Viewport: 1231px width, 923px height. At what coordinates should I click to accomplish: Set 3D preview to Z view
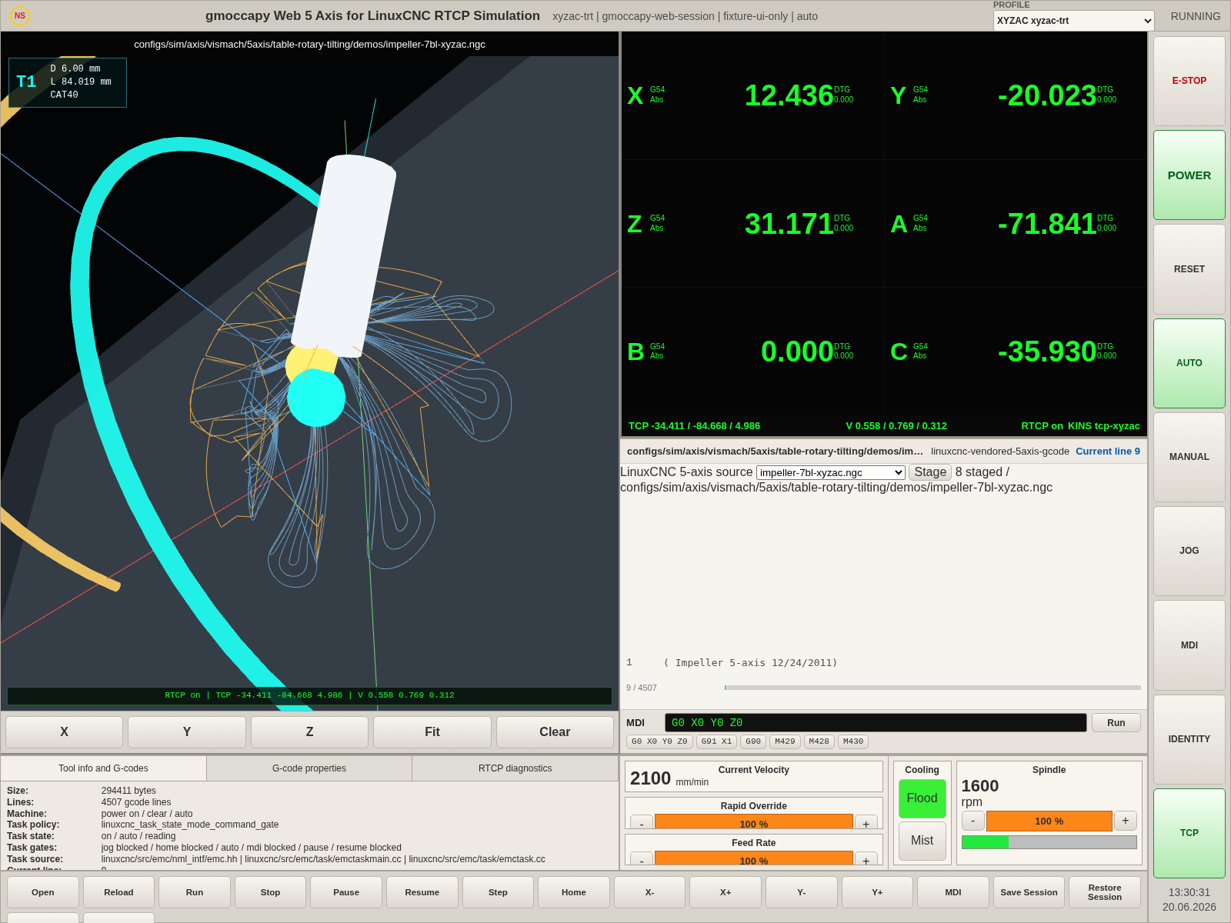pos(309,732)
